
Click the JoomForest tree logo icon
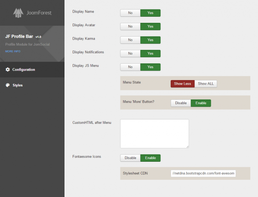click(18, 13)
